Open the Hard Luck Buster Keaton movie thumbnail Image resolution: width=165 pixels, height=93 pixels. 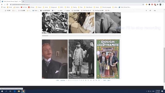tap(81, 59)
